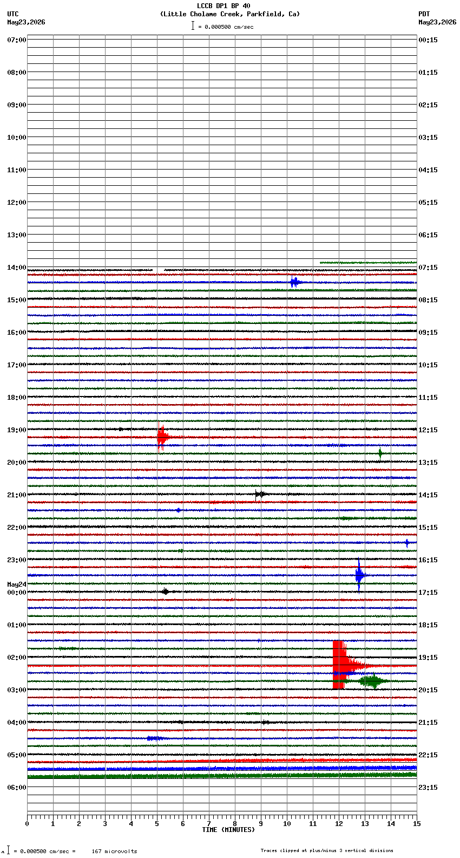
Task: Click the thick noisy green trace before 06:00
Action: 222,776
